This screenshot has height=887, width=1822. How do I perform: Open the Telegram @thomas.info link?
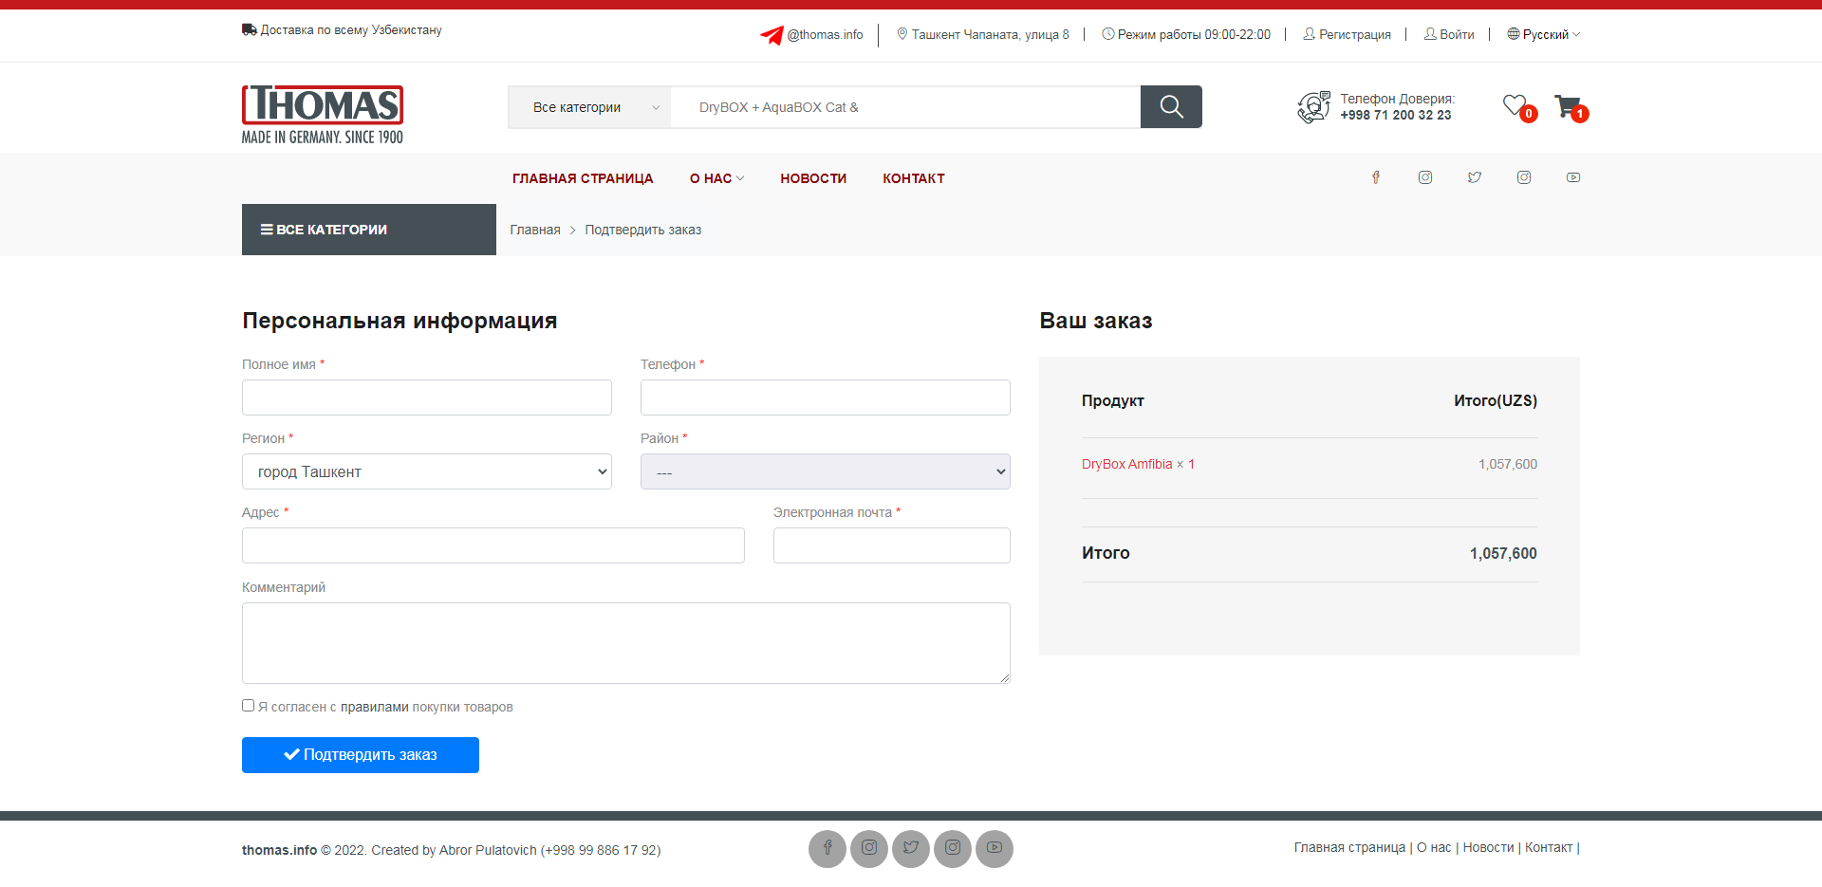[811, 35]
